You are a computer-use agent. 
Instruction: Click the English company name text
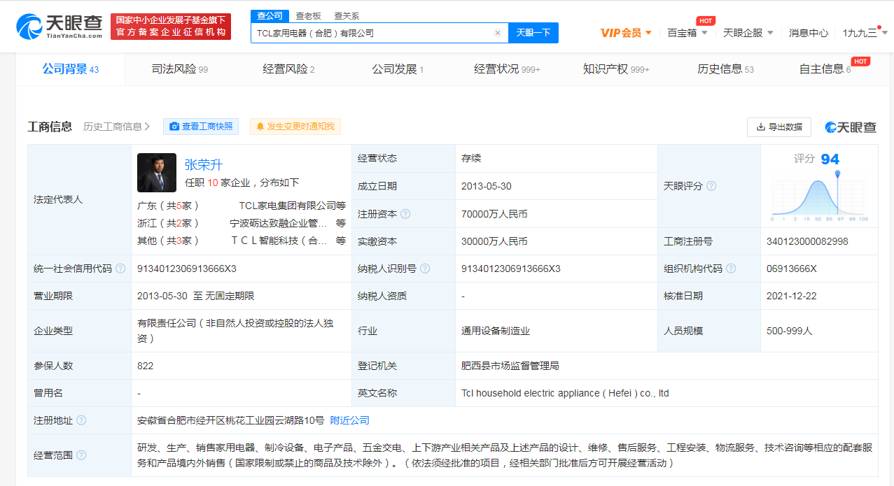[x=565, y=393]
